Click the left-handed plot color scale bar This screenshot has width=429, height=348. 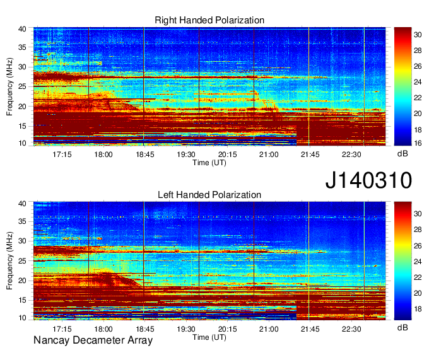tap(403, 261)
